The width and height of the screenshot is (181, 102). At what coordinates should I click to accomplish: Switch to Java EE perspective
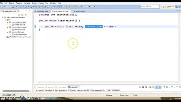[x=170, y=7]
